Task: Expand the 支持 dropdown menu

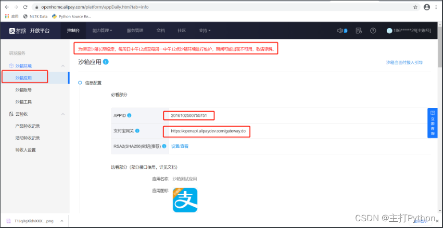Action: 205,31
